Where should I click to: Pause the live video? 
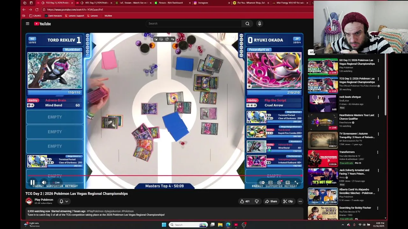[33, 183]
